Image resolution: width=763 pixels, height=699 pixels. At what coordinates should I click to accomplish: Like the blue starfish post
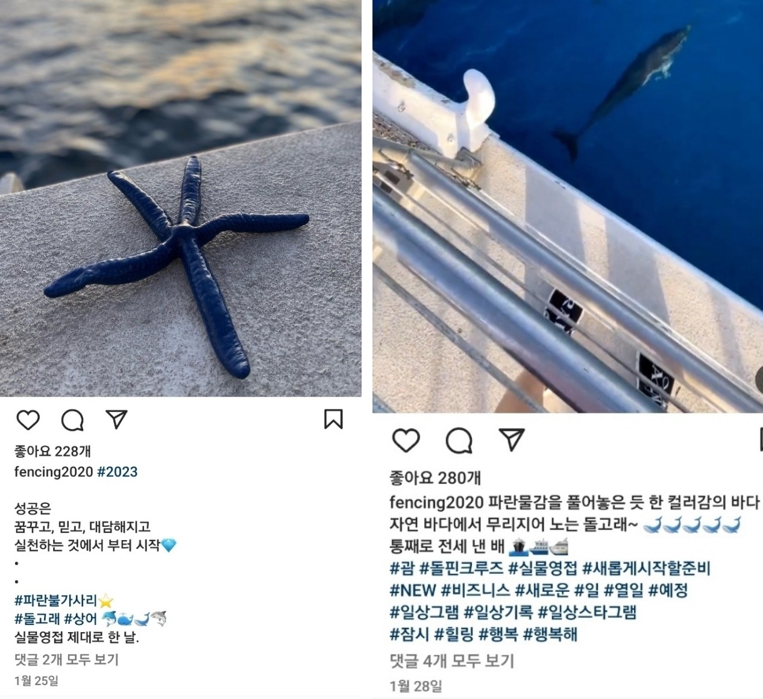pyautogui.click(x=28, y=420)
